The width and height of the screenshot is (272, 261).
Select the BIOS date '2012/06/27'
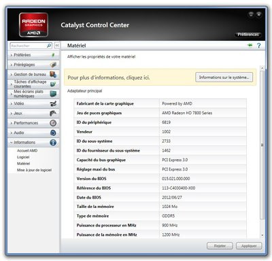[172, 197]
